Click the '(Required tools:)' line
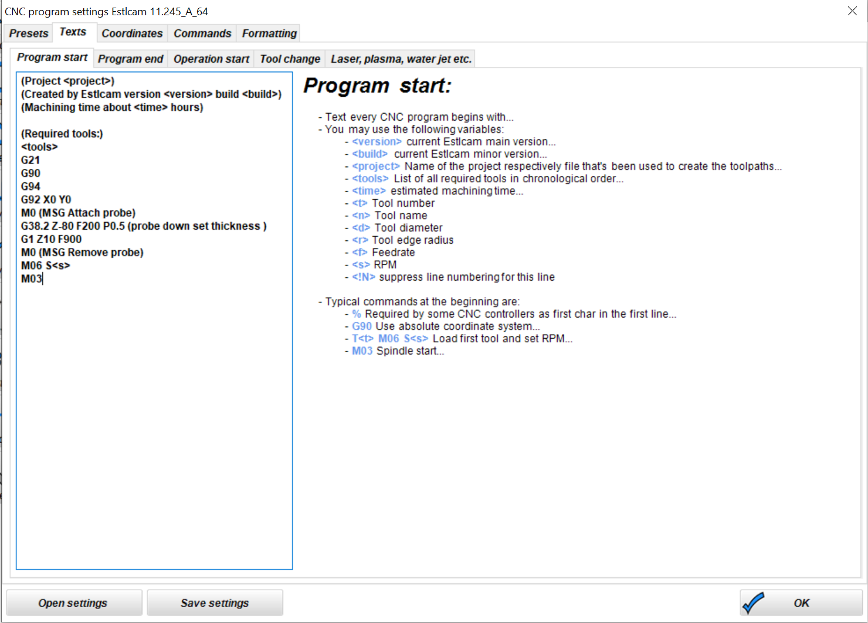 [x=62, y=134]
